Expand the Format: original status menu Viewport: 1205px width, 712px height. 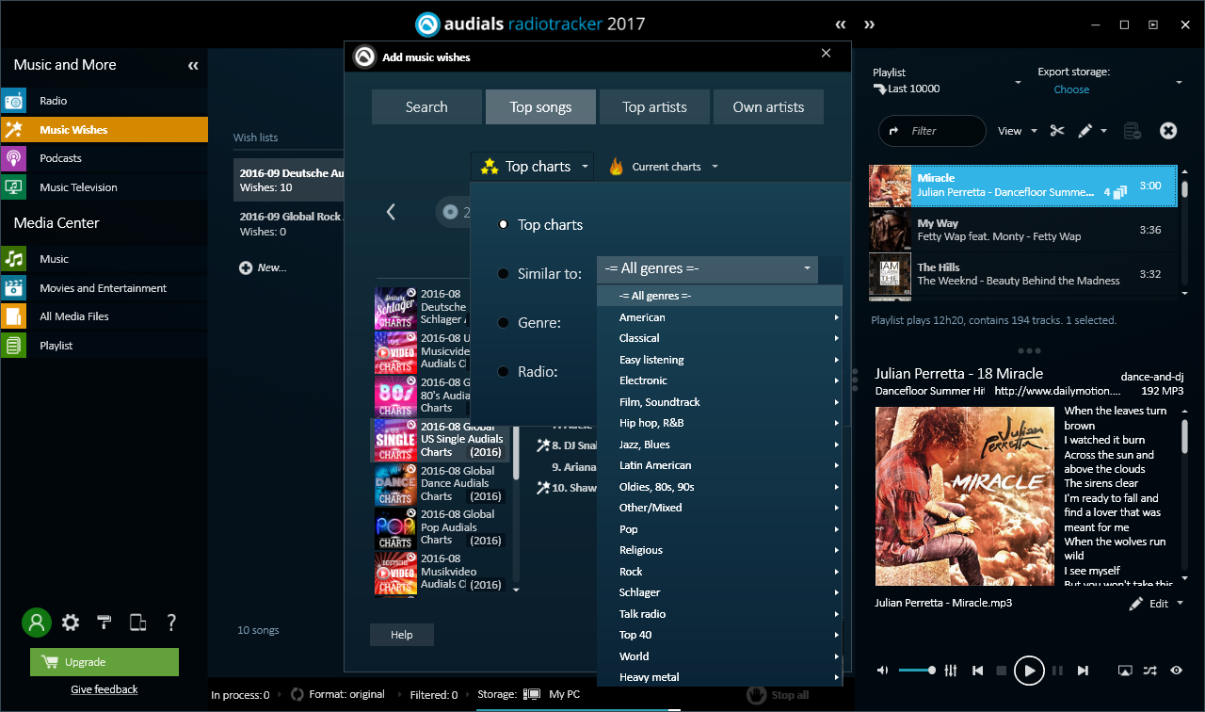tap(338, 695)
